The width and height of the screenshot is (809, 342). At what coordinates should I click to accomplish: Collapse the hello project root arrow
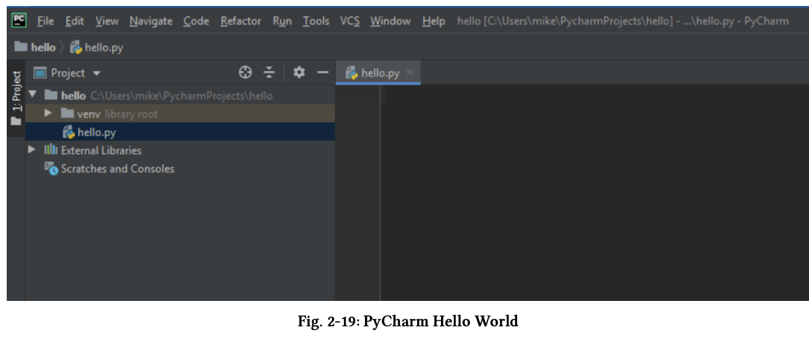pyautogui.click(x=34, y=95)
